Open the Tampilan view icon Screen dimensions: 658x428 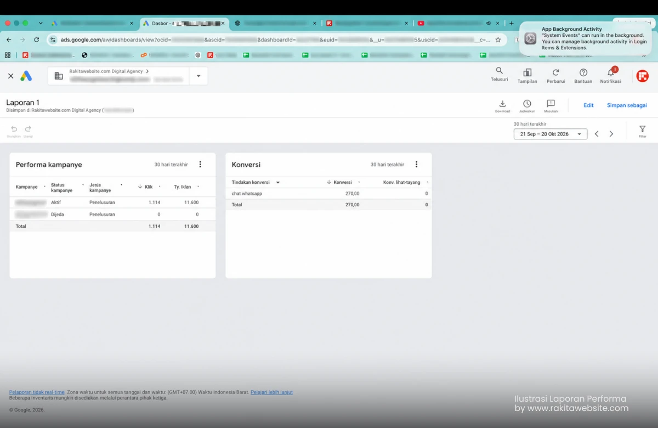point(527,72)
